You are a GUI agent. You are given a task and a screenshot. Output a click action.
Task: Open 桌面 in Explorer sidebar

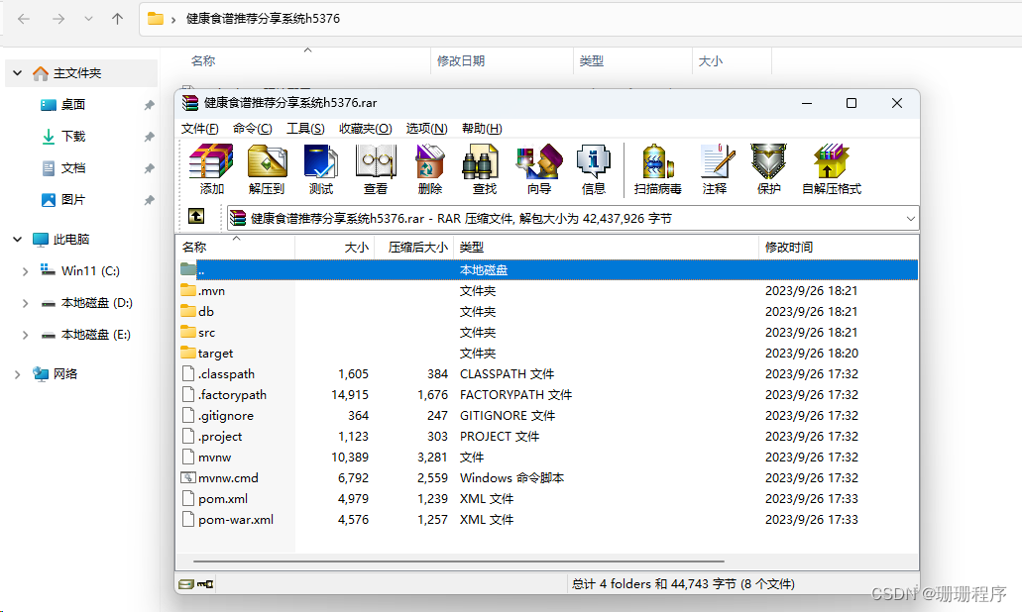coord(73,105)
